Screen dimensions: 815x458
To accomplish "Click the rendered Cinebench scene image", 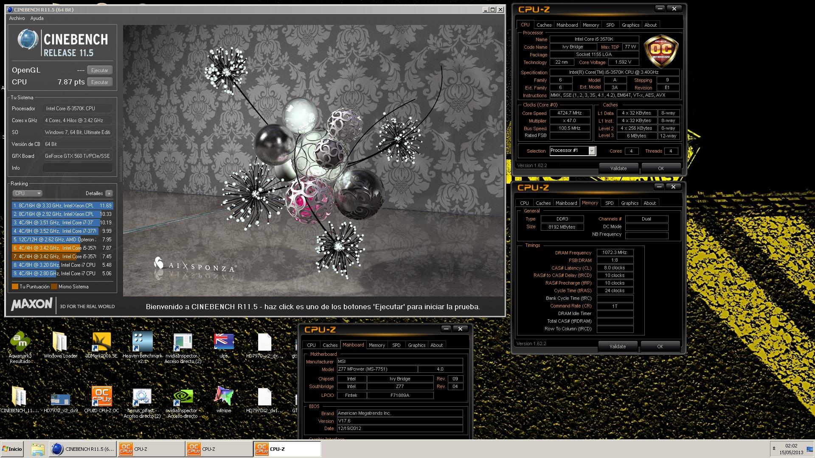I will (x=313, y=160).
